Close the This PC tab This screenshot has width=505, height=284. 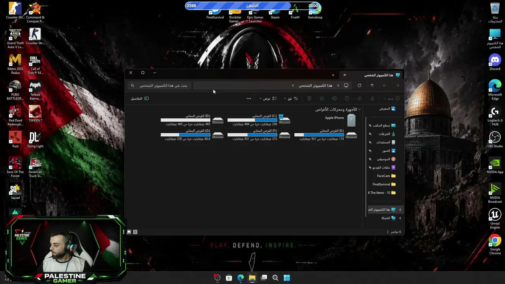point(344,75)
